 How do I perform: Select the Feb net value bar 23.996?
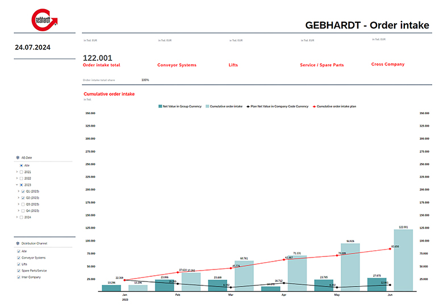[165, 285]
